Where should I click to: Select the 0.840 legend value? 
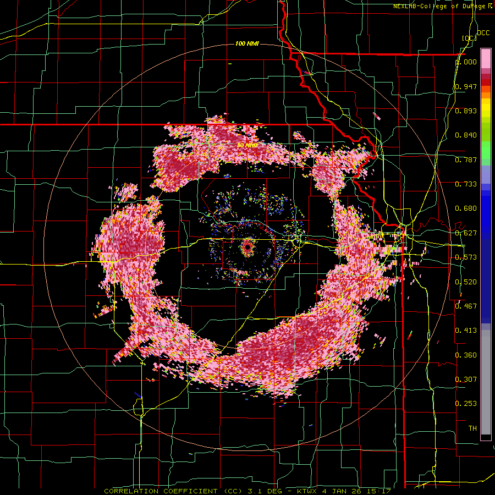coord(466,135)
